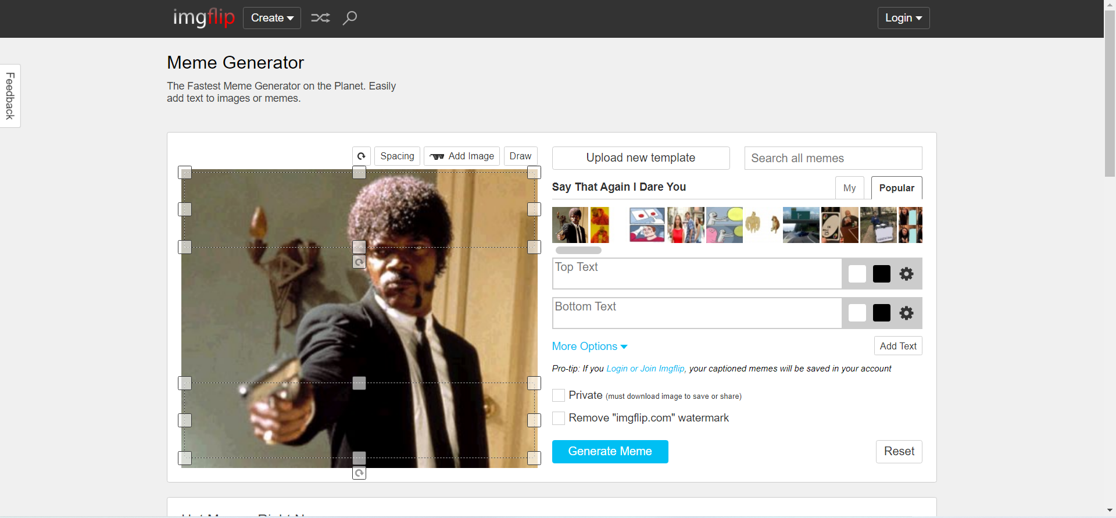Toggle Remove imgflip.com watermark checkbox
Screen dimensions: 1116x518
[x=559, y=418]
